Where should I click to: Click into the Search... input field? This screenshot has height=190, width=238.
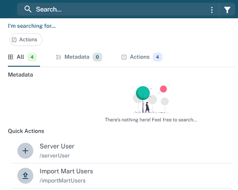pos(118,9)
